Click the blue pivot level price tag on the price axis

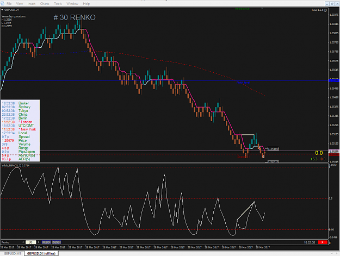click(334, 80)
